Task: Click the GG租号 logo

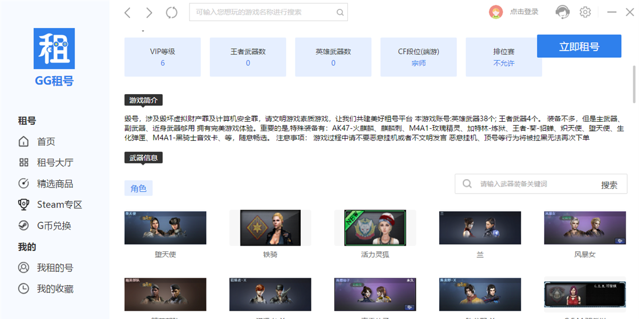Action: [x=54, y=57]
